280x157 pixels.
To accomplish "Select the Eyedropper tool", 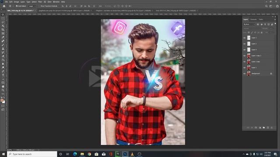I will click(3, 37).
